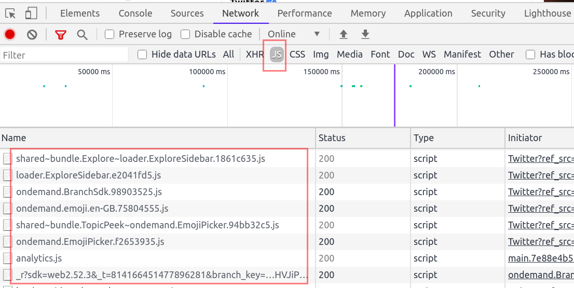The image size is (574, 288).
Task: Filter requests by Font
Action: [380, 54]
